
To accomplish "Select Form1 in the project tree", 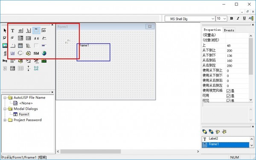I will pos(24,114).
